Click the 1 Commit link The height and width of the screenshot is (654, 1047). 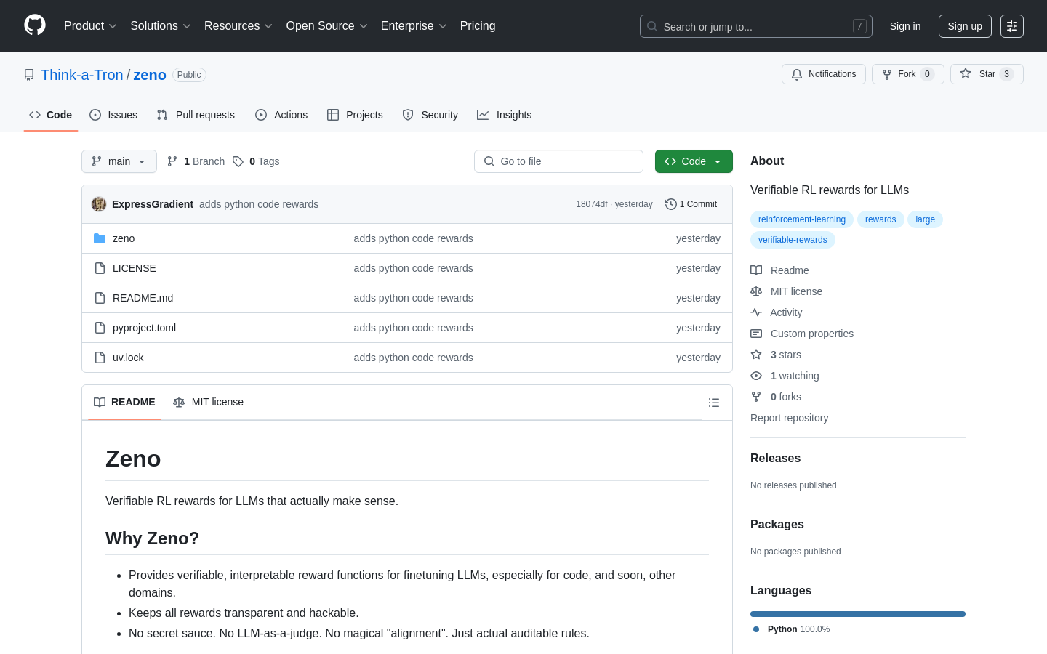[x=691, y=204]
